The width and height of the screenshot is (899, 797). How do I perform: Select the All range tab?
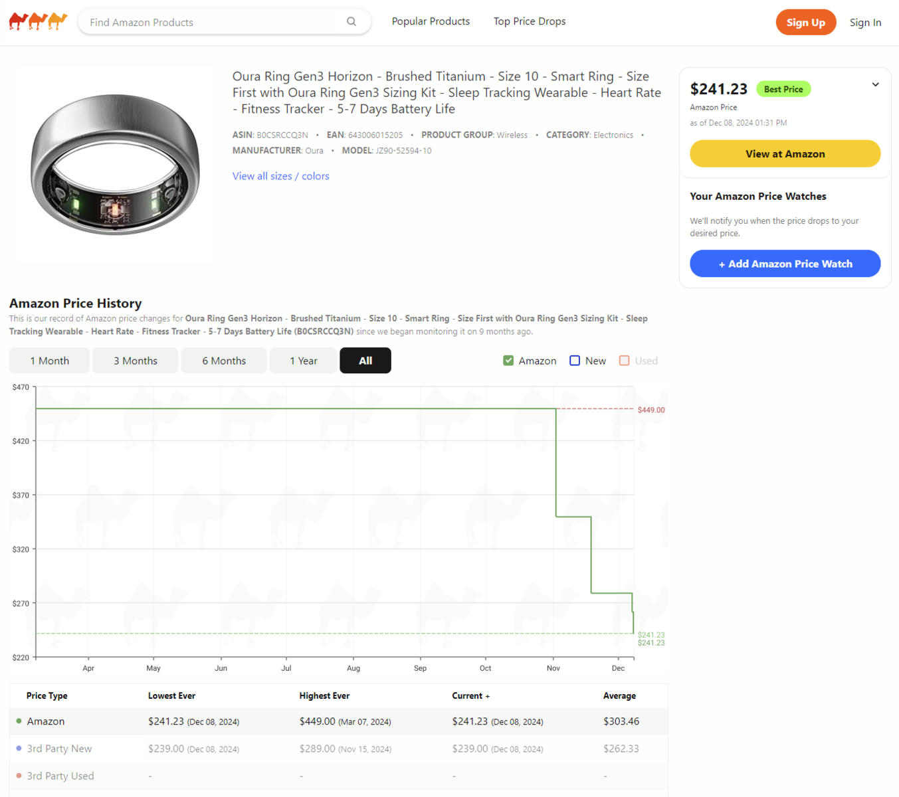[365, 361]
